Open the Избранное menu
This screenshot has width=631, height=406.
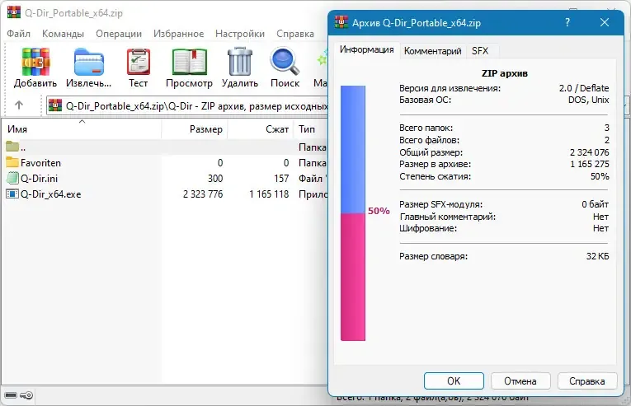coord(178,34)
